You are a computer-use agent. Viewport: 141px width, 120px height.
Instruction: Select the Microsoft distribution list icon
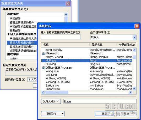(44, 53)
